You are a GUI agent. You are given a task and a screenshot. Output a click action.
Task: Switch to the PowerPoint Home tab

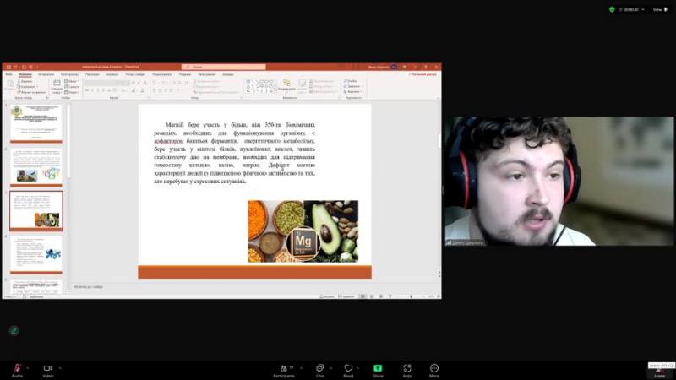click(25, 74)
